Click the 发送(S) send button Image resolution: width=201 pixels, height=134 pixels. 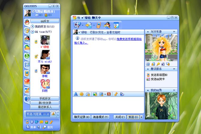tap(133, 117)
